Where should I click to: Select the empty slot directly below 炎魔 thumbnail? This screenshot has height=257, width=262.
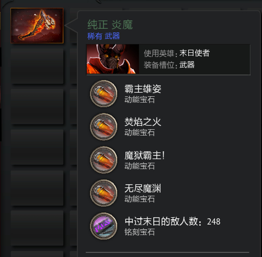tap(37, 66)
